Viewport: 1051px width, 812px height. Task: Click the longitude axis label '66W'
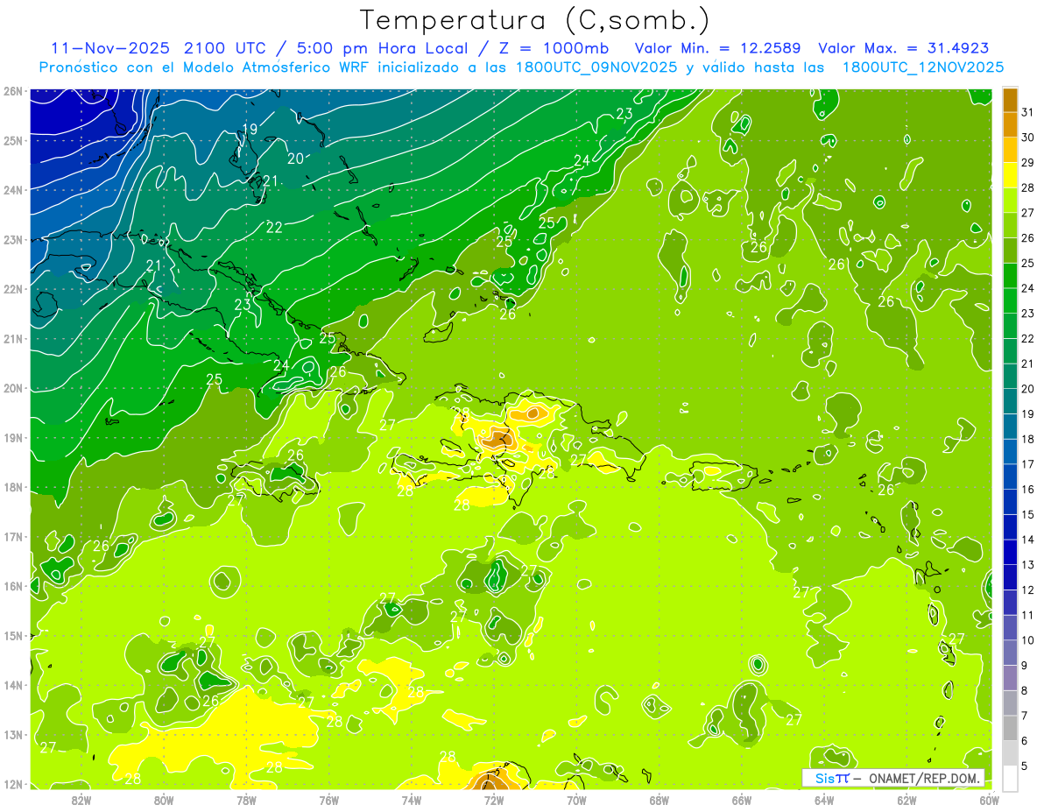[742, 799]
